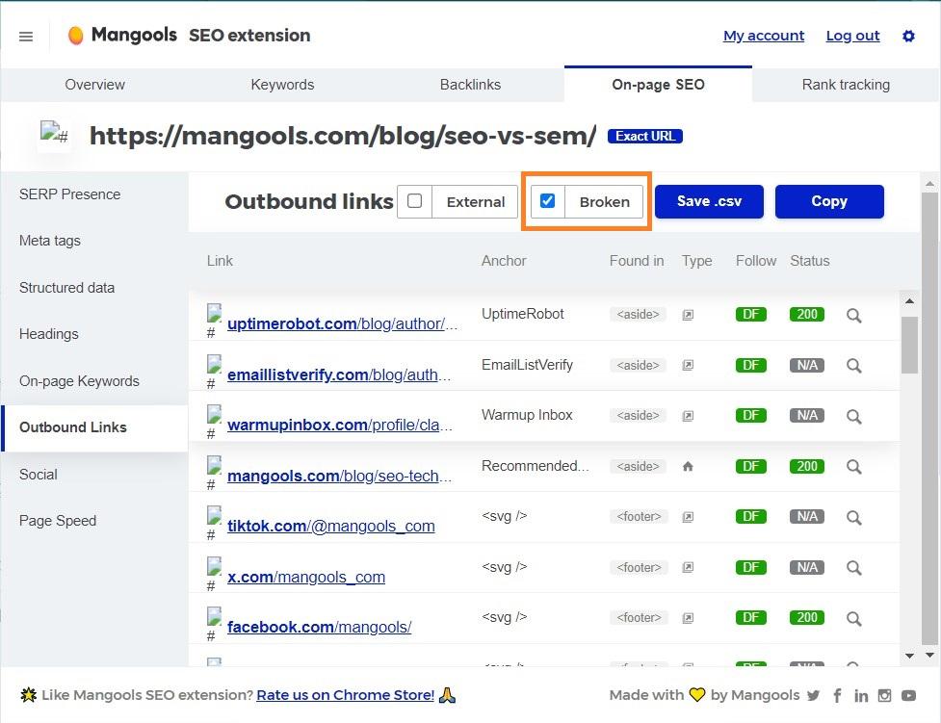Open Mangools Twitter icon in footer

click(813, 695)
